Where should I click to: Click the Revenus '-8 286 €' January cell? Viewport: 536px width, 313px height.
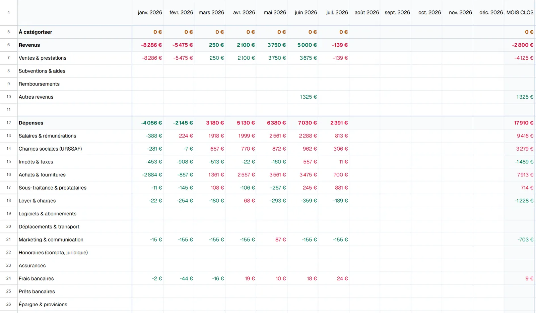[x=148, y=45]
